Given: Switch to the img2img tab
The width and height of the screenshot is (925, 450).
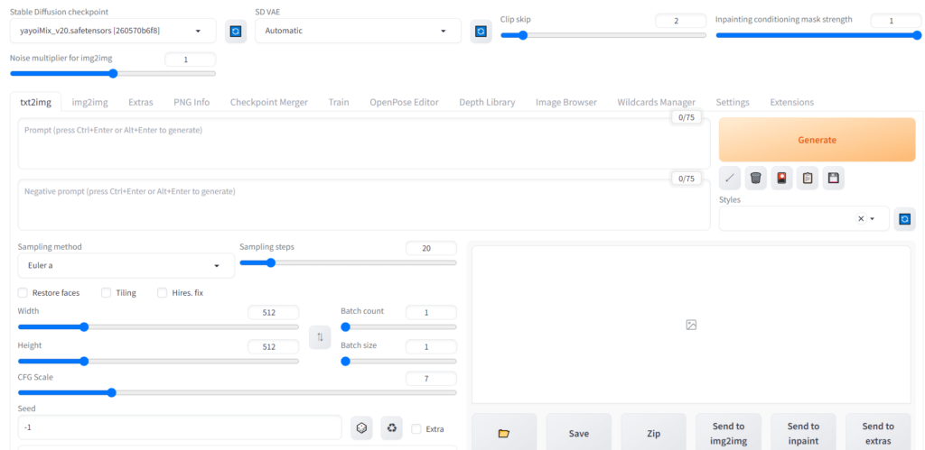Looking at the screenshot, I should [89, 102].
